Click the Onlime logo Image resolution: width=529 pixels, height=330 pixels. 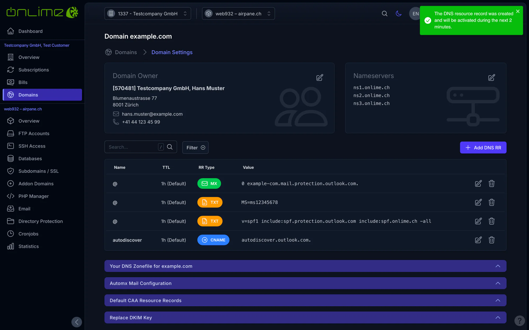(42, 12)
